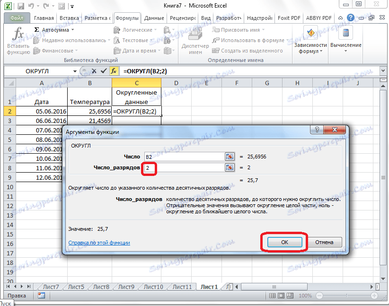Open the Financial functions icon
Screen dimensions: 389x306
pyautogui.click(x=36, y=51)
